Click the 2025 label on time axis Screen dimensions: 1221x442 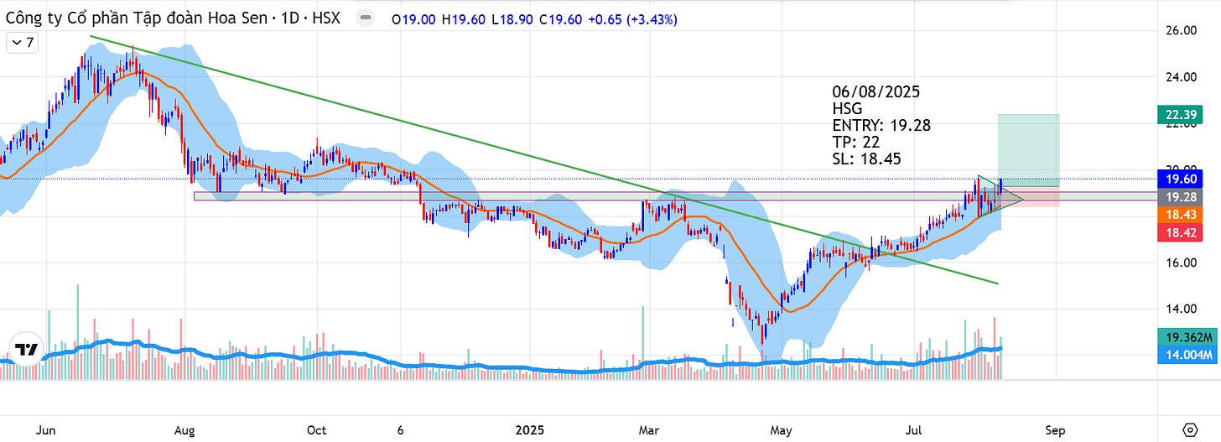[530, 430]
